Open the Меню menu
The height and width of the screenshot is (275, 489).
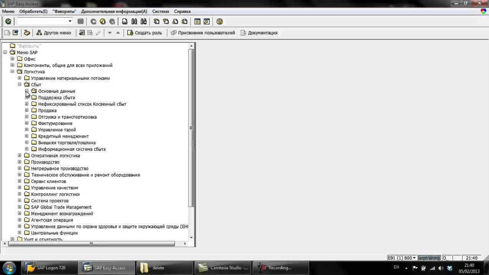(8, 11)
